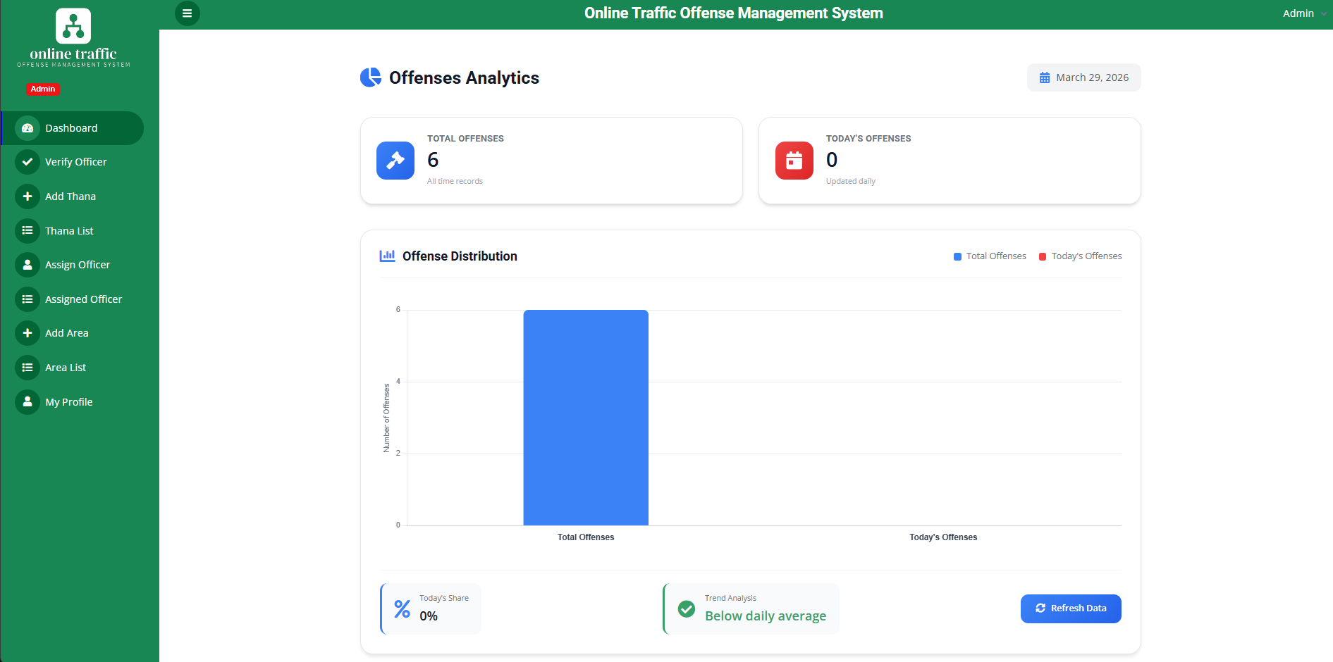Image resolution: width=1333 pixels, height=662 pixels.
Task: Click the Verify Officer checkmark icon
Action: tap(27, 162)
